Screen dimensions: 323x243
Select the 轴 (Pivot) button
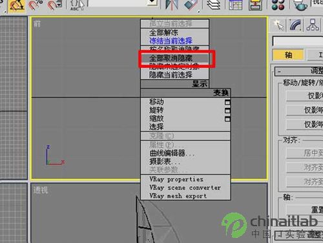tap(288, 55)
